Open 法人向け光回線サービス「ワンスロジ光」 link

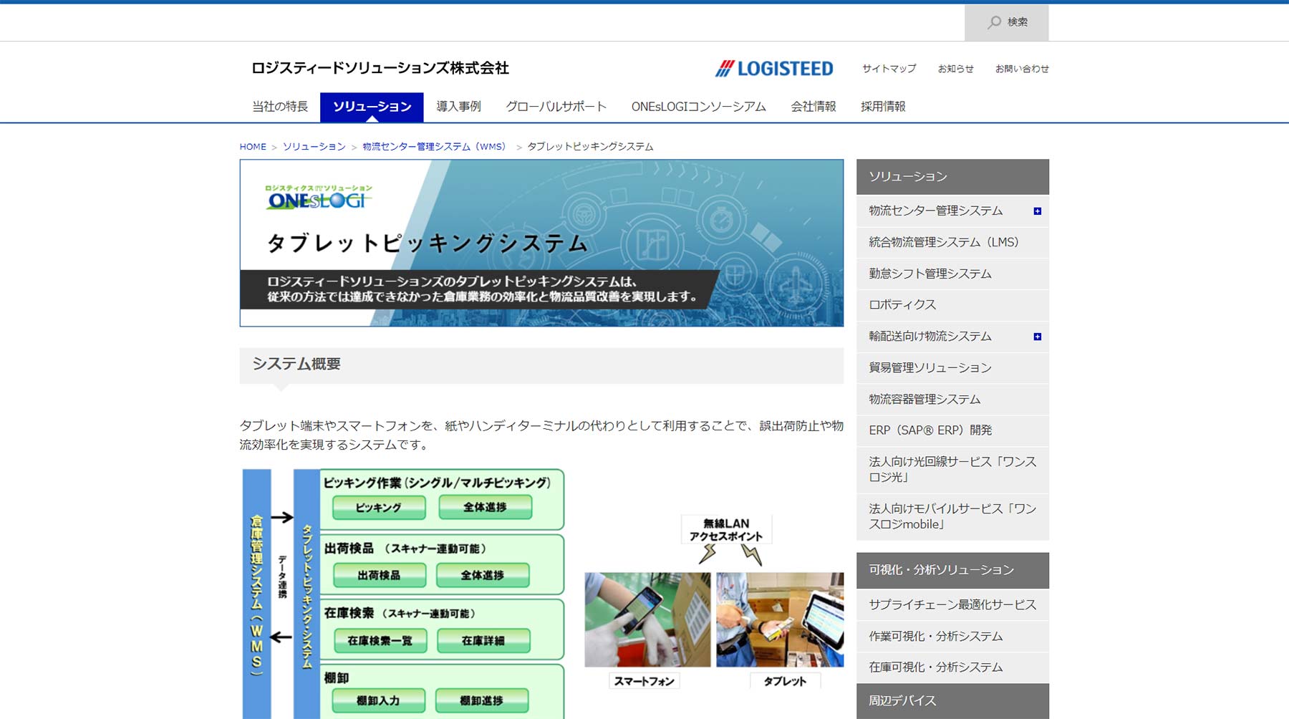[x=952, y=469]
